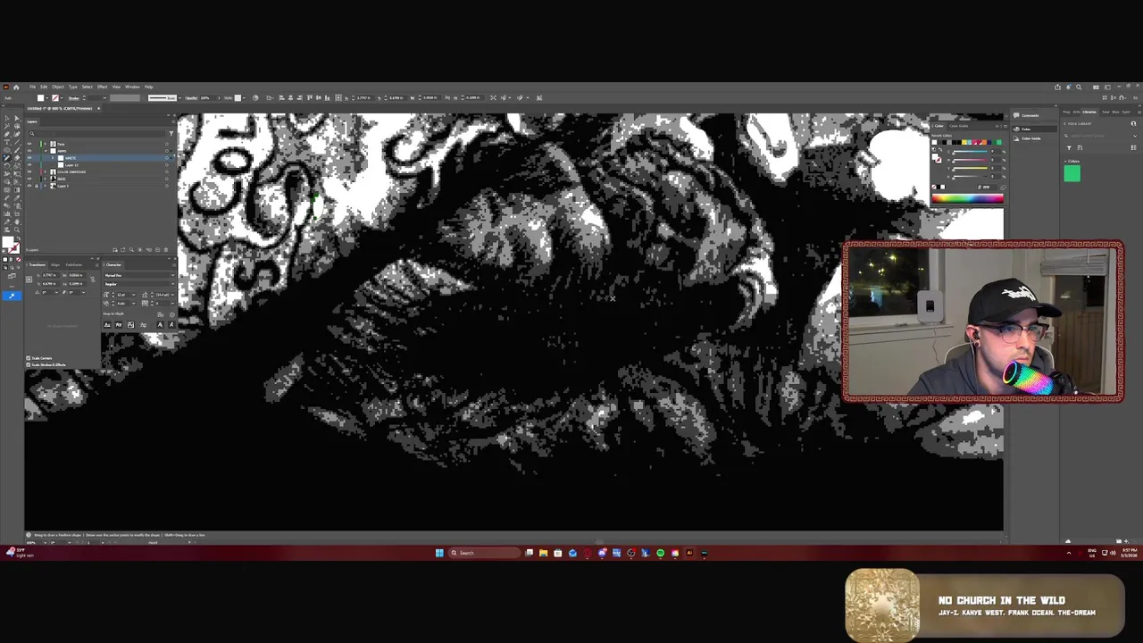The height and width of the screenshot is (643, 1143).
Task: Select the Type tool
Action: [x=7, y=142]
